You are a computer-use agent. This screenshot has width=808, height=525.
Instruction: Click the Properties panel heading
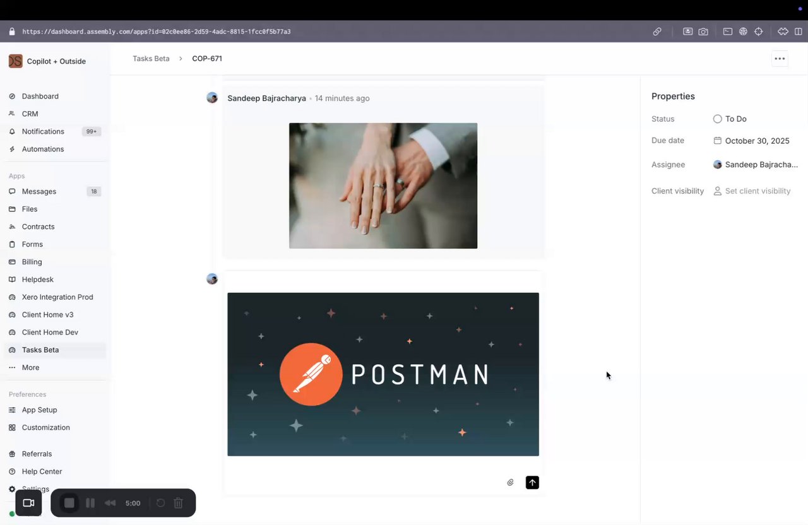673,97
